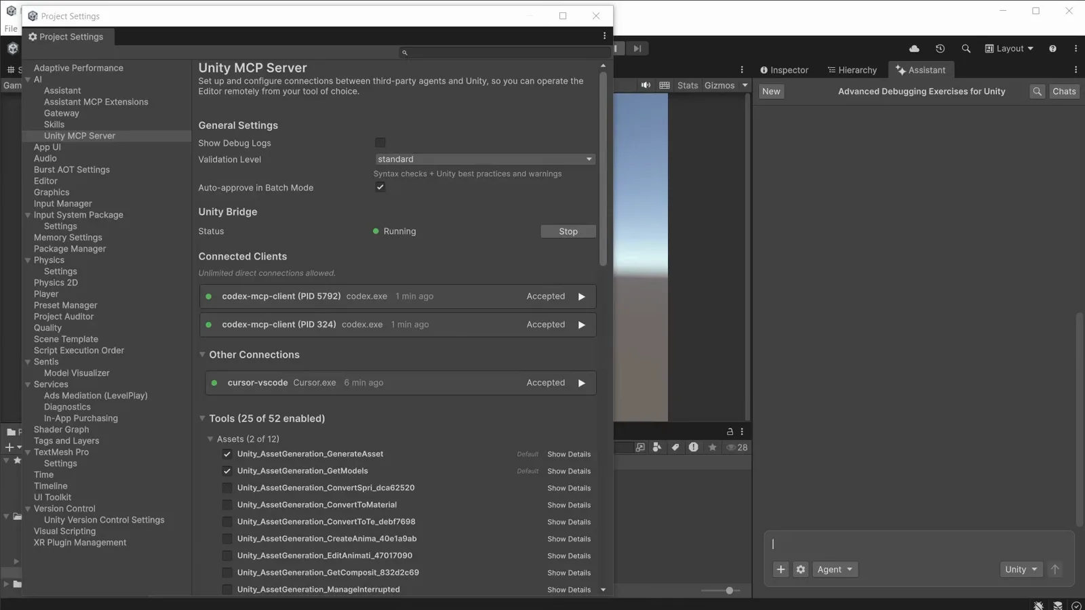Screen dimensions: 1085x610
Task: Expand codex-mcp-client PID 5792 details arrow
Action: [582, 297]
